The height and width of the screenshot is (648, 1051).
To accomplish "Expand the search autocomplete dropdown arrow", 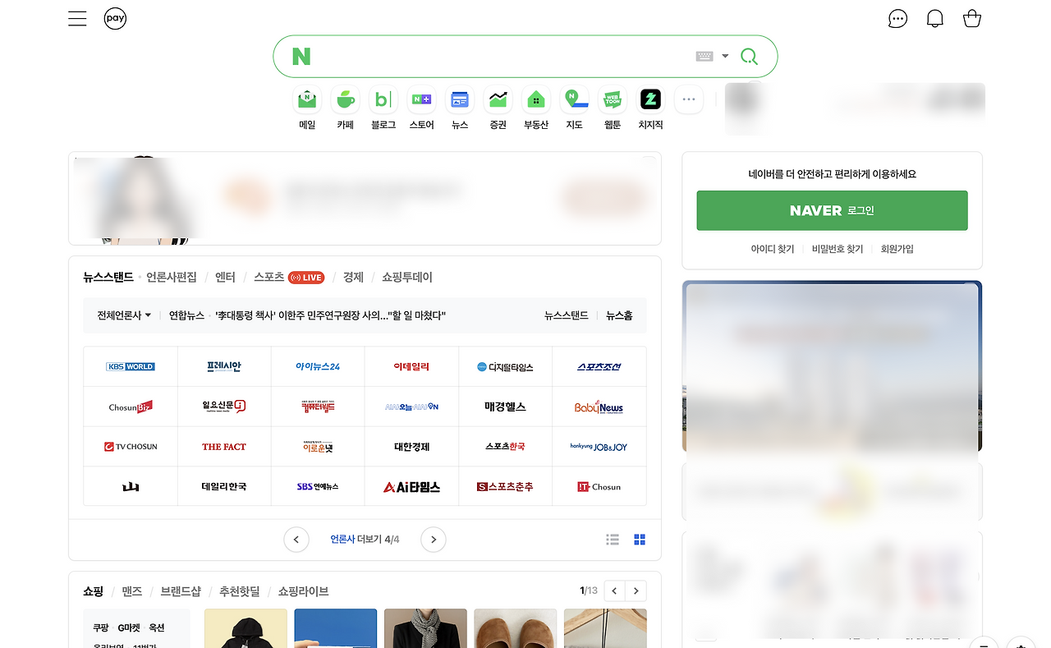I will pos(725,57).
